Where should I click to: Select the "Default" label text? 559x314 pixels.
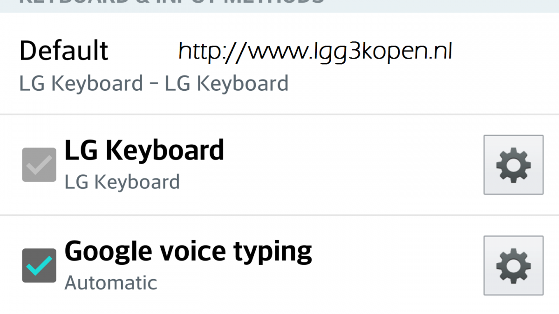tap(63, 50)
